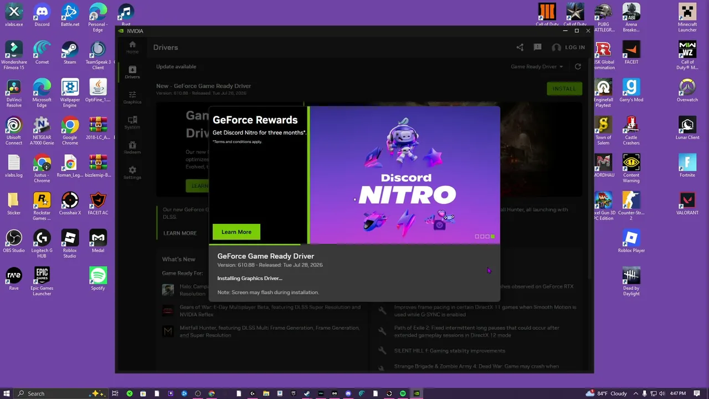Select the Comet desktop icon
The image size is (709, 399).
(x=42, y=52)
